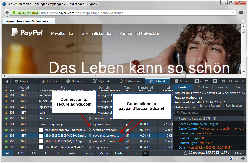Open the URL bar history dropdown arrow
The width and height of the screenshot is (248, 163).
click(233, 13)
